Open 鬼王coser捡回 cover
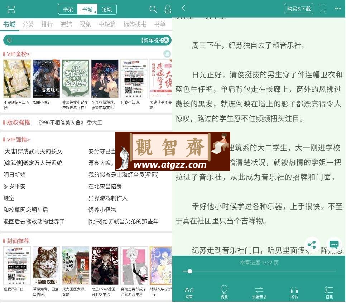Screen dimensions: 346x303 point(105,266)
